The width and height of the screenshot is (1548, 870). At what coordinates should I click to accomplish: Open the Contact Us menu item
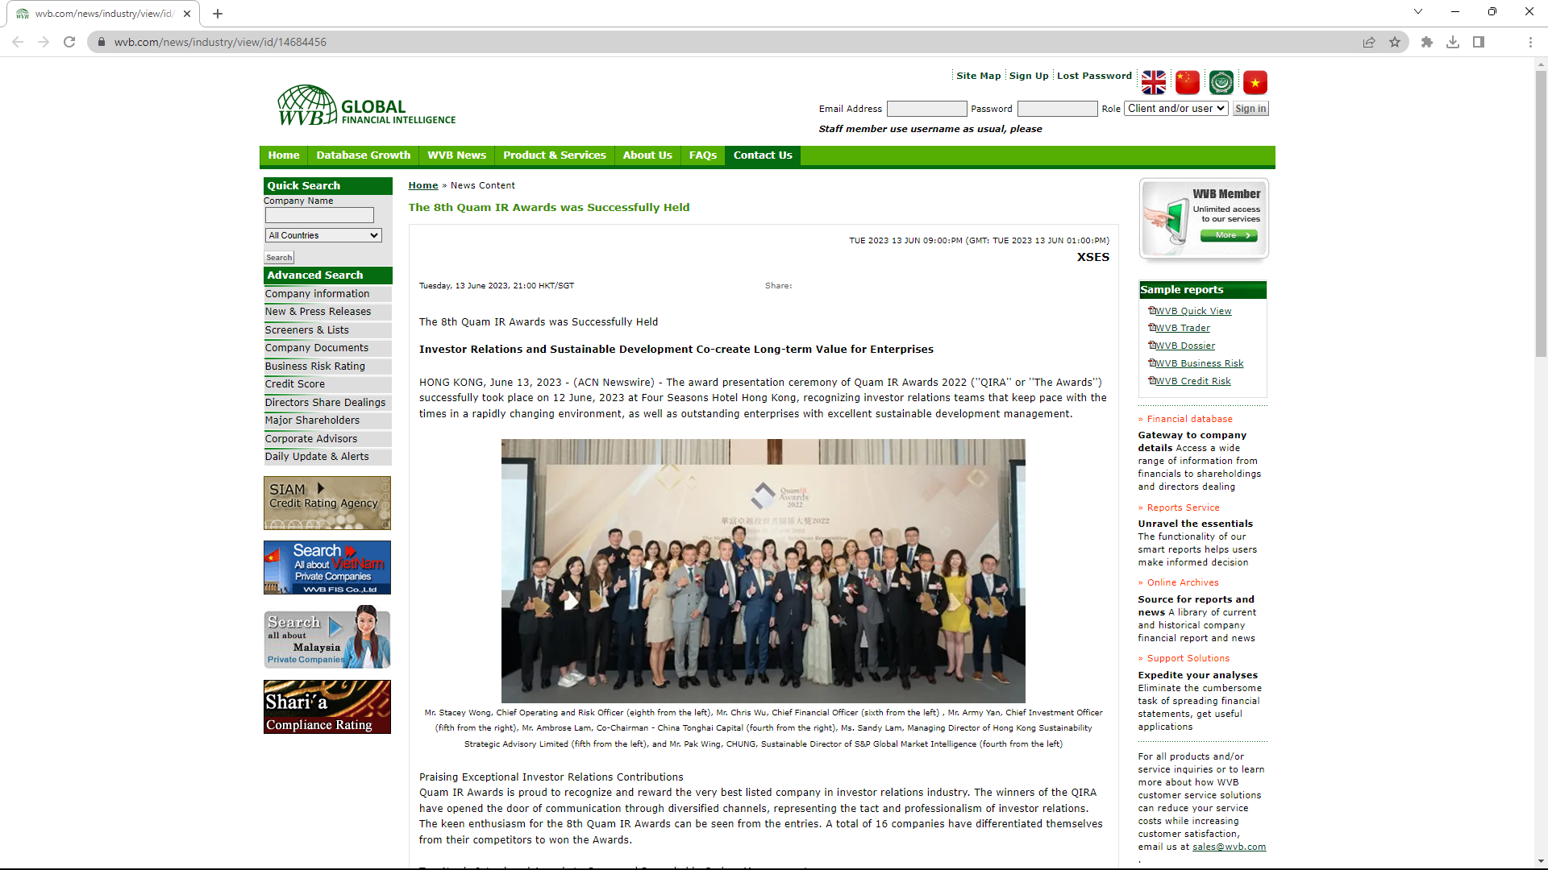[x=763, y=155]
